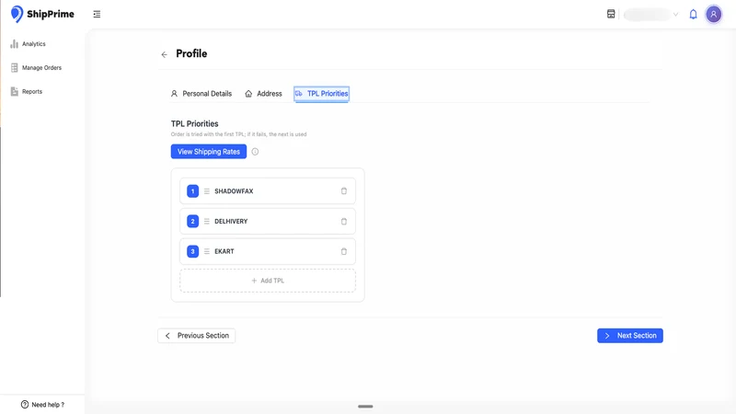Screen dimensions: 736x414
Task: Delete SHADOWFAX with trash icon
Action: pos(343,191)
